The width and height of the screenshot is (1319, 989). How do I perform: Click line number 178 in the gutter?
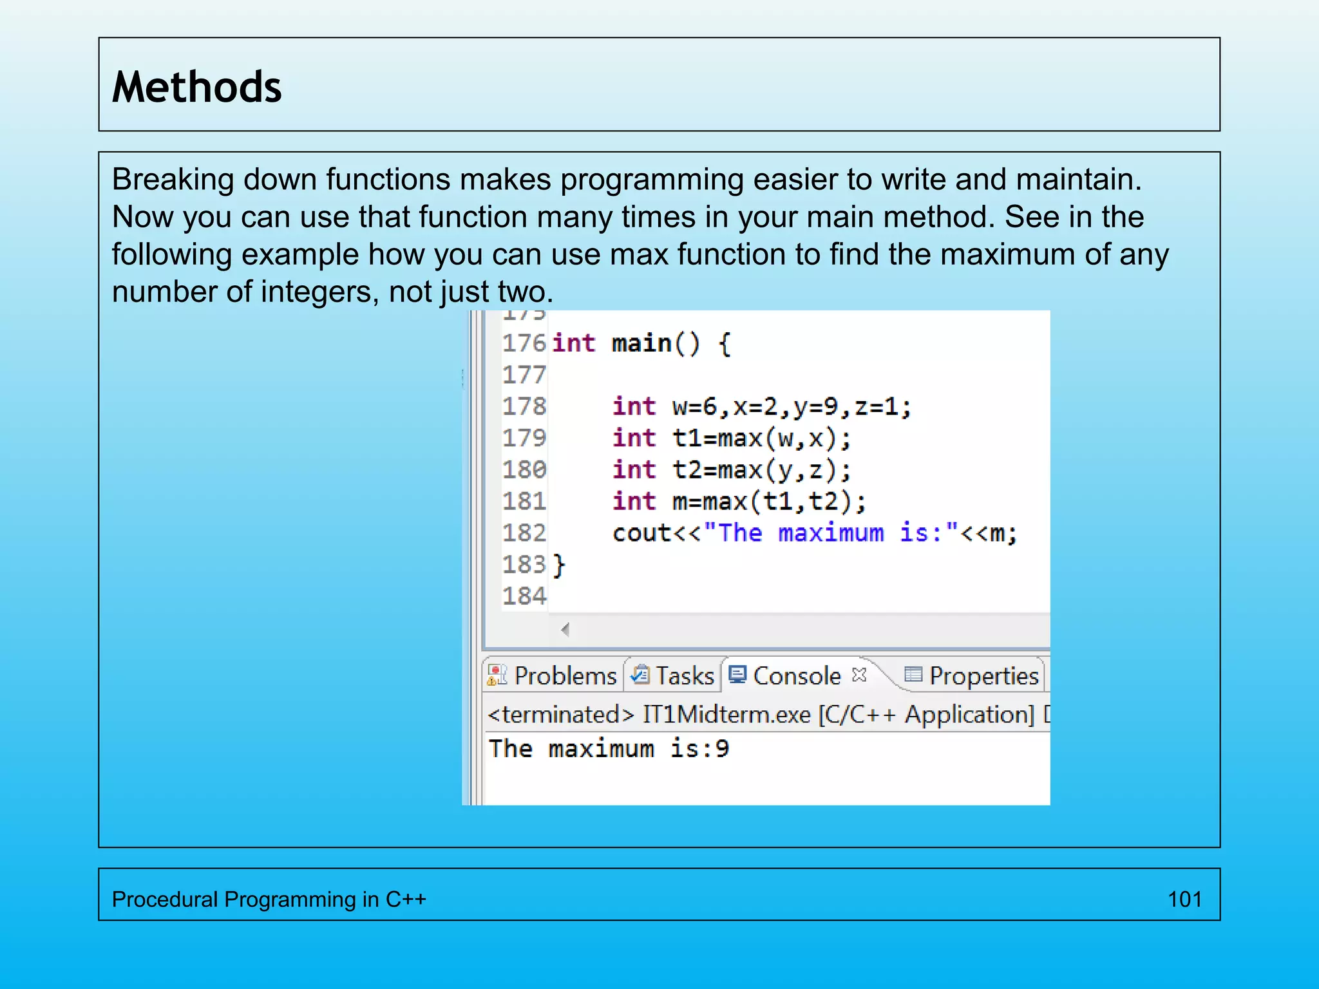524,406
